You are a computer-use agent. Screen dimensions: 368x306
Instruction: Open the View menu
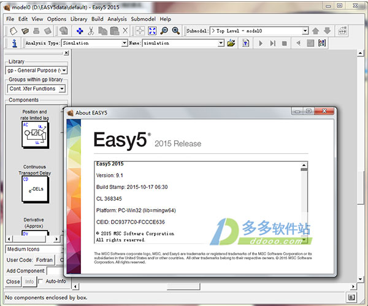[37, 19]
